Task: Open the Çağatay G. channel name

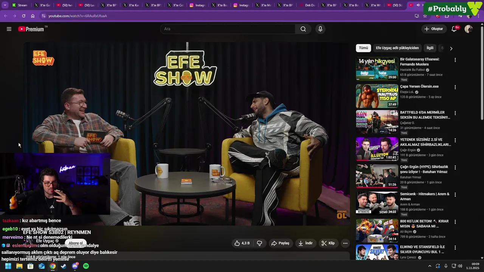Action: pos(407,123)
